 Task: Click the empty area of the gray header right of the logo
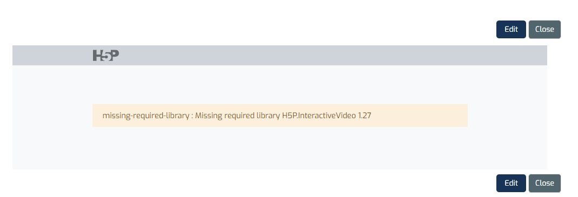332,56
